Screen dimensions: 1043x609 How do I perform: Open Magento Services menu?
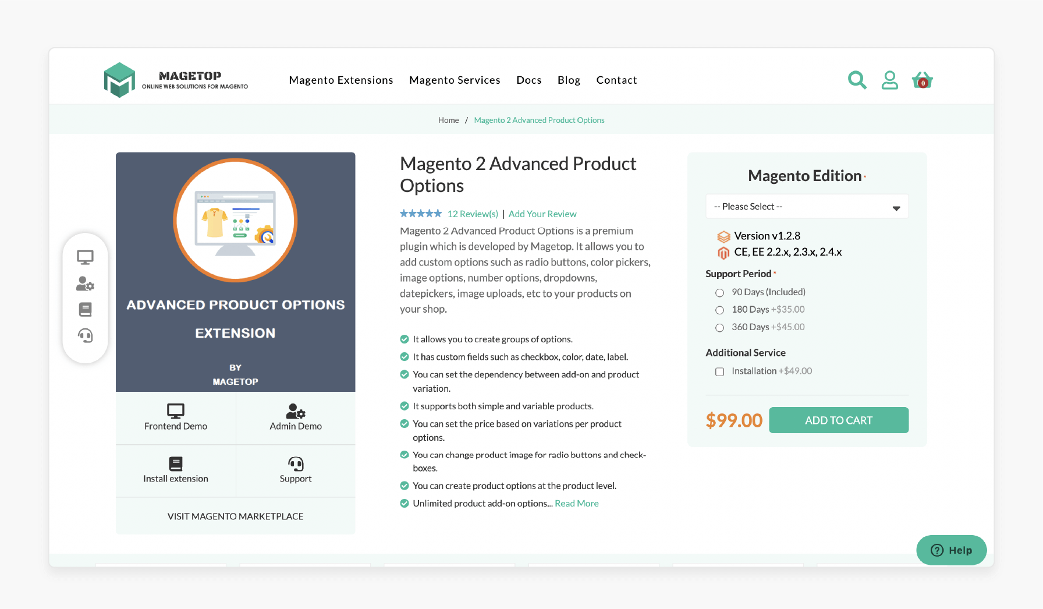coord(455,80)
